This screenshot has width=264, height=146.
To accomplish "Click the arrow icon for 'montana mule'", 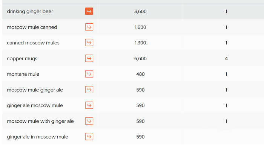I will [x=89, y=74].
